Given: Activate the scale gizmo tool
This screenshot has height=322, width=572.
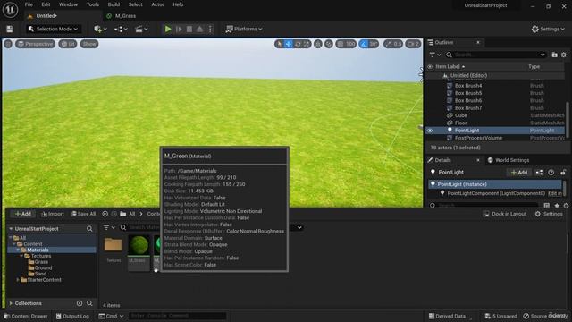Looking at the screenshot, I should point(307,44).
